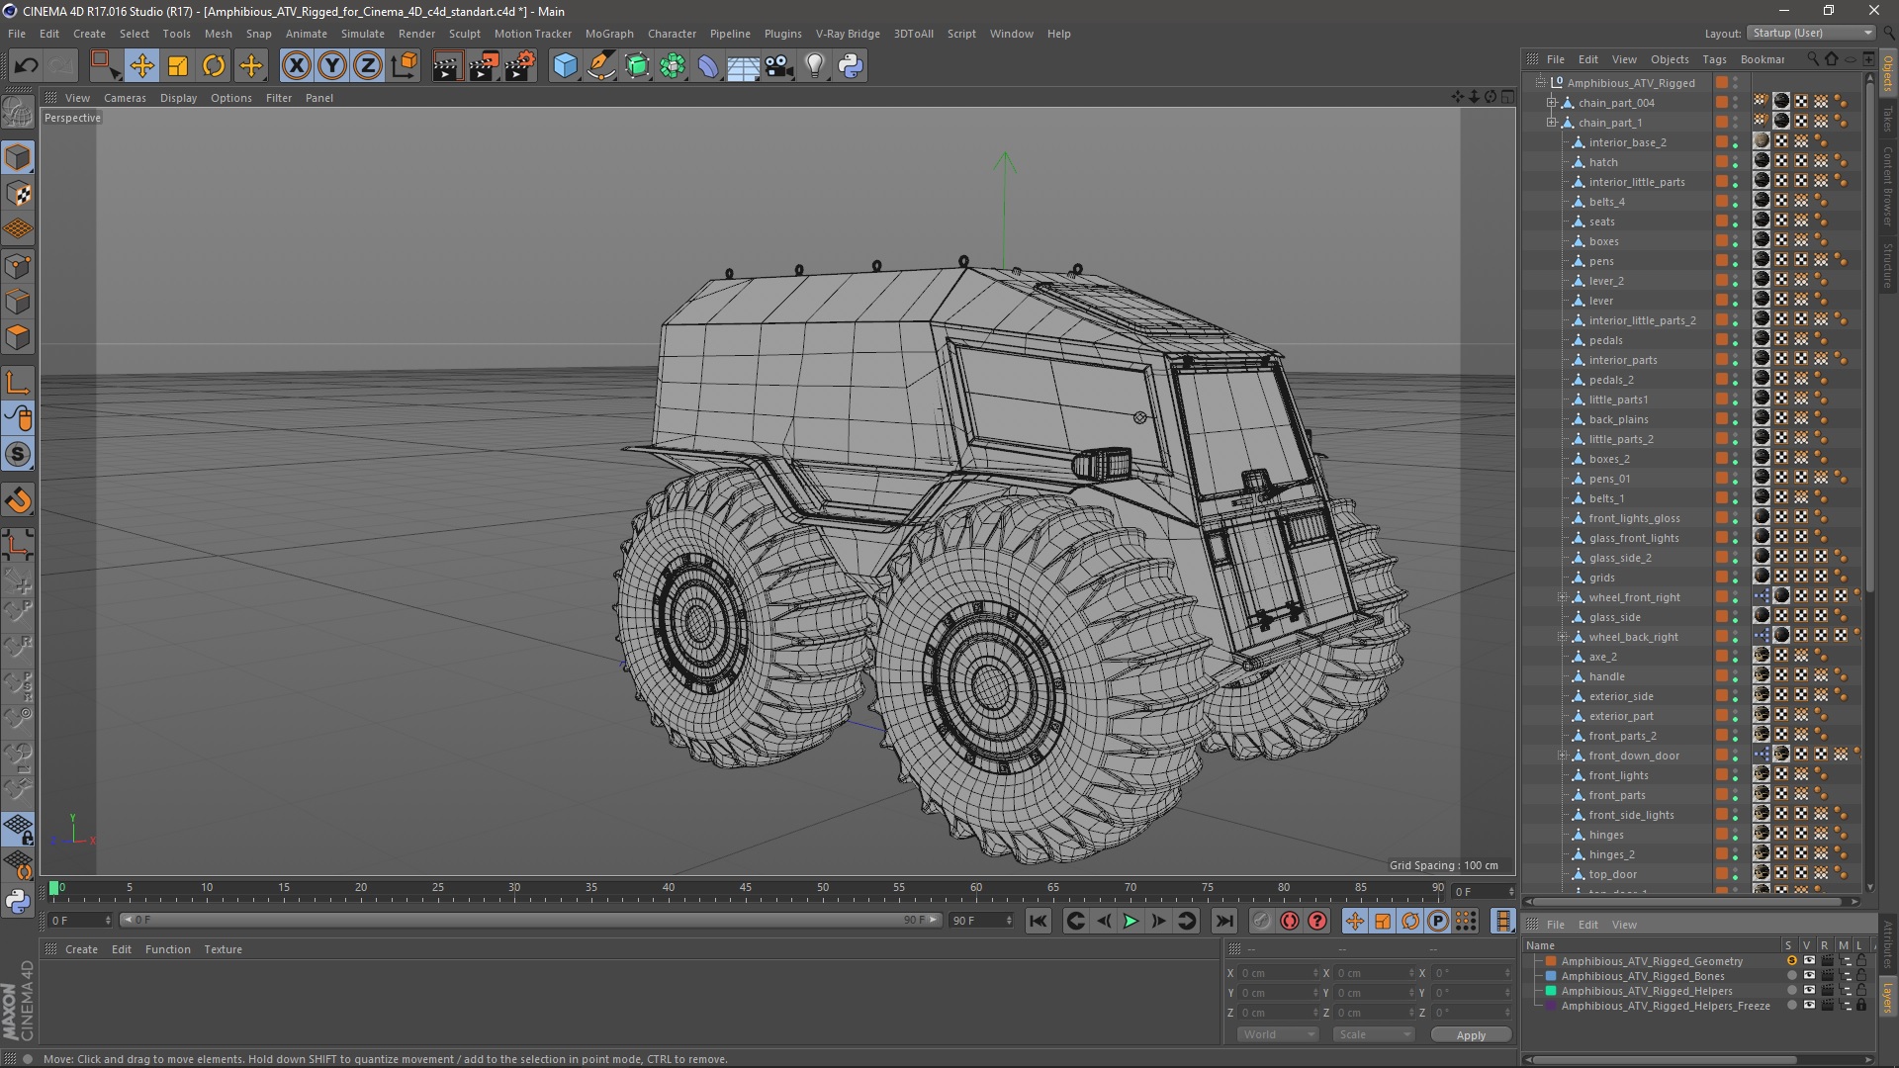
Task: Open the viewport Display menu
Action: 178,98
